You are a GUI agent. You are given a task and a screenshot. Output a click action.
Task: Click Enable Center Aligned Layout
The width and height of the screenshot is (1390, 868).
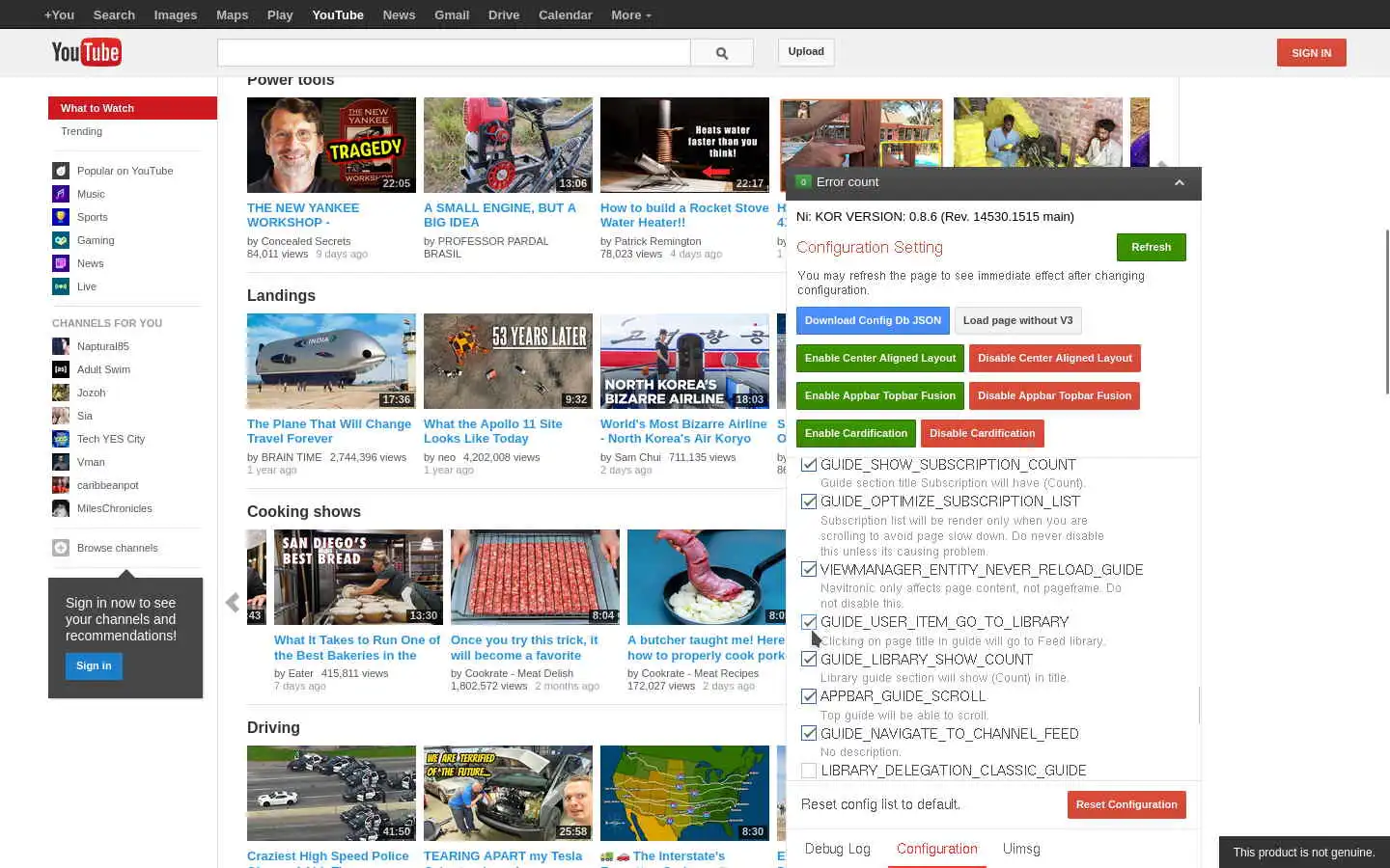tap(880, 358)
